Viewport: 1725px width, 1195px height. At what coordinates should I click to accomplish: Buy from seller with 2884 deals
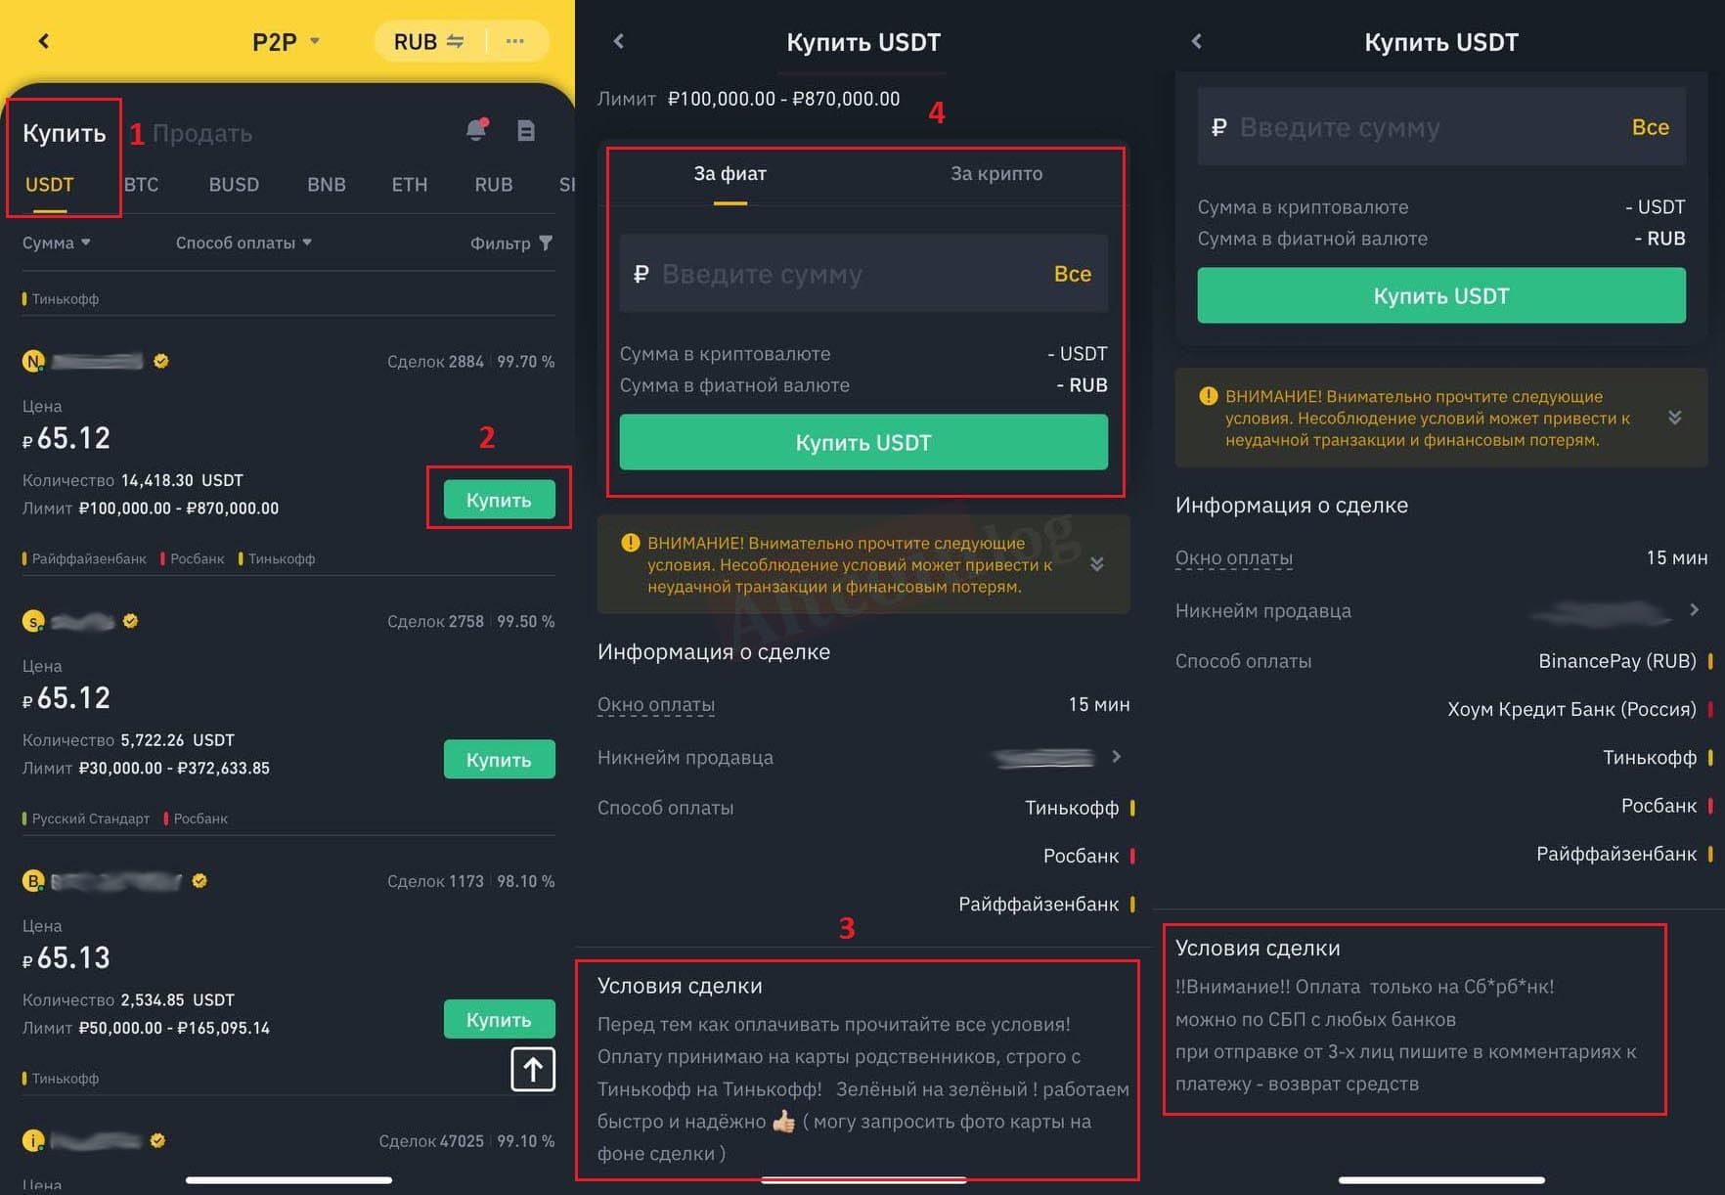pyautogui.click(x=499, y=500)
